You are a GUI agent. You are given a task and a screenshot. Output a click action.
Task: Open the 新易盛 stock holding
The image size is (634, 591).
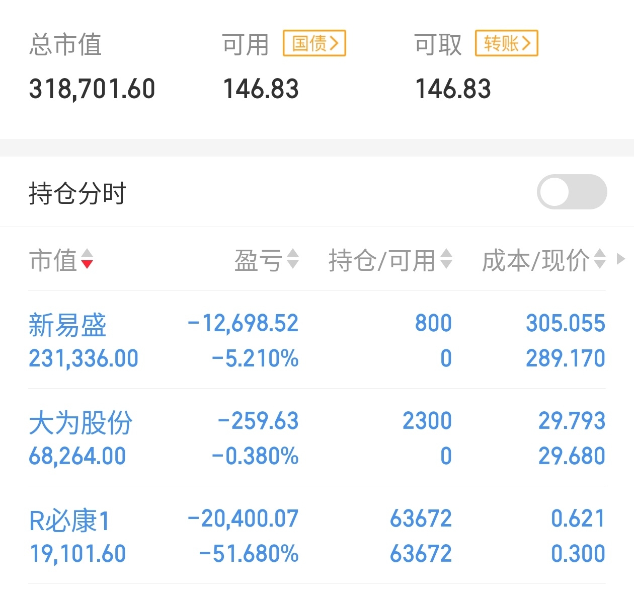pyautogui.click(x=67, y=325)
